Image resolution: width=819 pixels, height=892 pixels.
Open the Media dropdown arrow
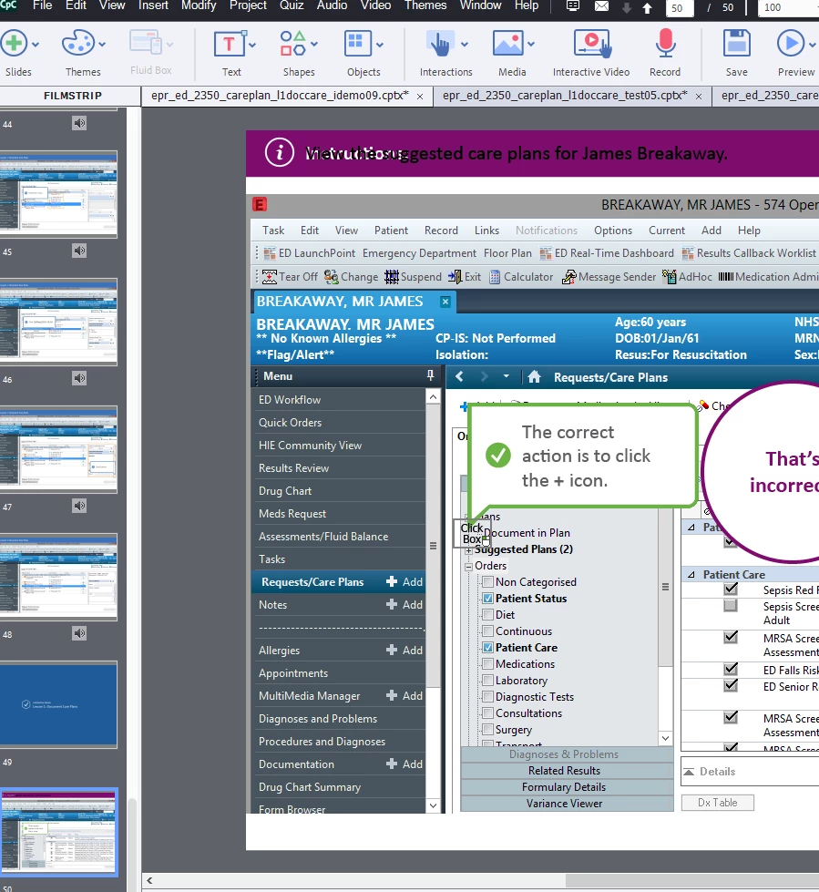coord(530,45)
